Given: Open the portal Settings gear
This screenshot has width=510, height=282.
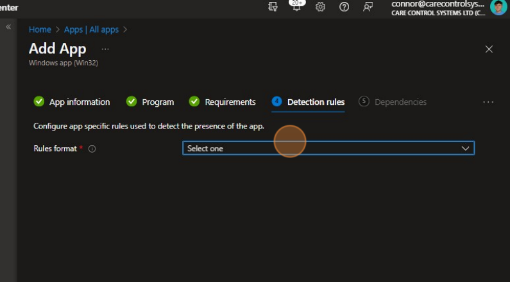Looking at the screenshot, I should [320, 7].
